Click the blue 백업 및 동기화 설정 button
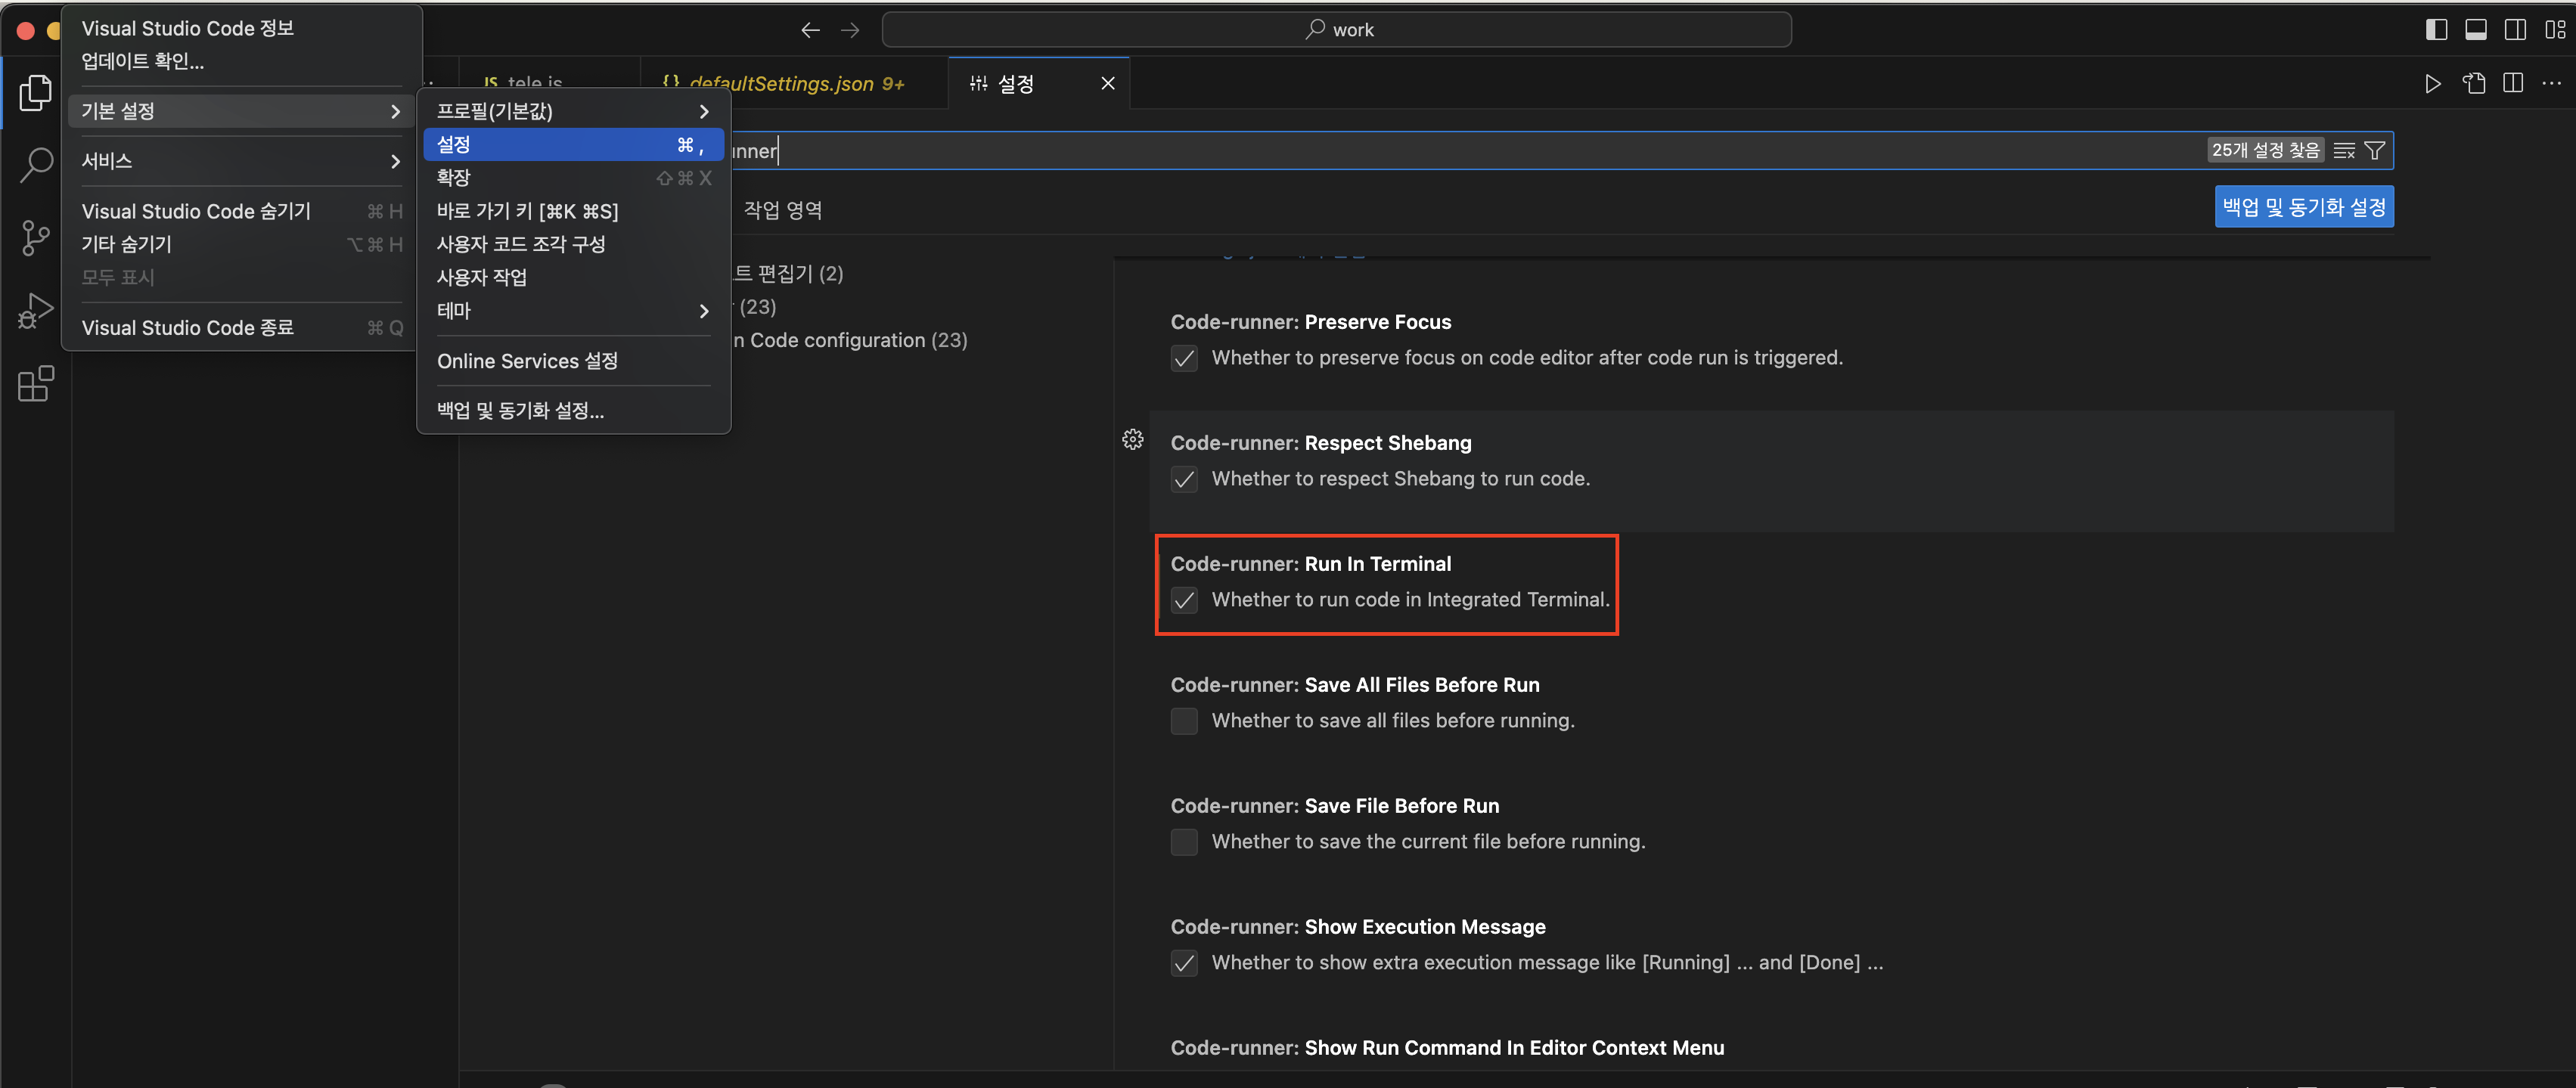Image resolution: width=2576 pixels, height=1088 pixels. [x=2304, y=207]
